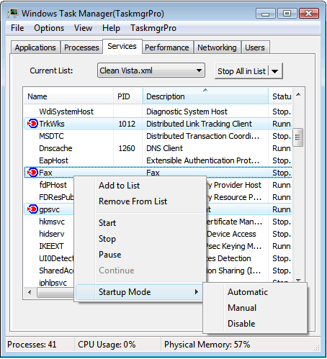Select Start from the context menu
The height and width of the screenshot is (359, 327).
click(x=107, y=223)
